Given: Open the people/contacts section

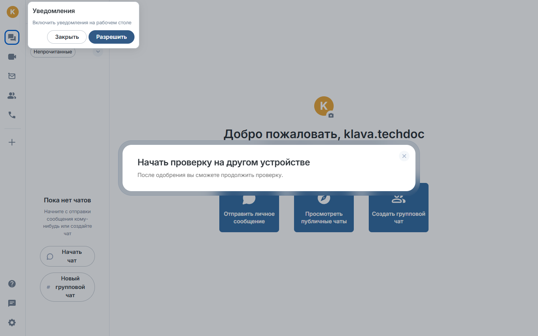Looking at the screenshot, I should coord(12,96).
